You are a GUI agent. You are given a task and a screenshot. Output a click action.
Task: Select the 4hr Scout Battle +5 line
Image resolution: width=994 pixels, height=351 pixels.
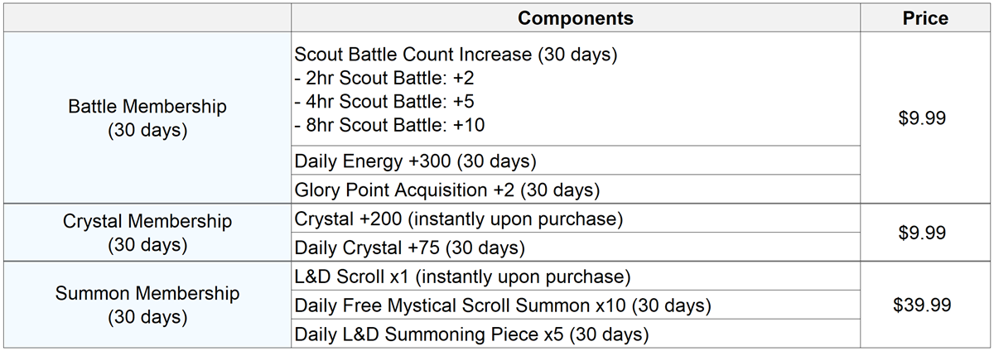(384, 102)
